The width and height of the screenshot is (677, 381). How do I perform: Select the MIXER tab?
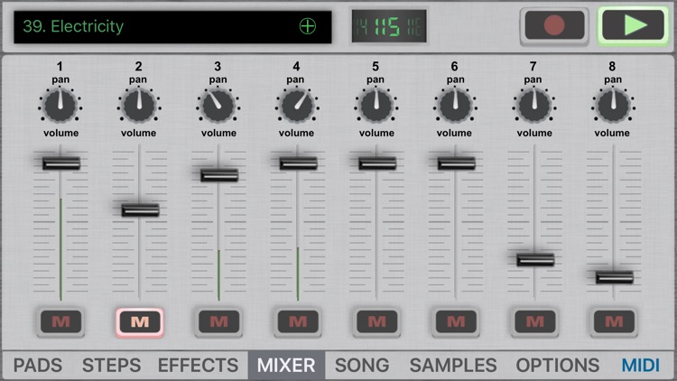(286, 366)
